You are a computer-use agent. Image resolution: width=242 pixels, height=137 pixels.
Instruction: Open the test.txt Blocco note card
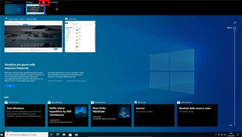(154, 115)
